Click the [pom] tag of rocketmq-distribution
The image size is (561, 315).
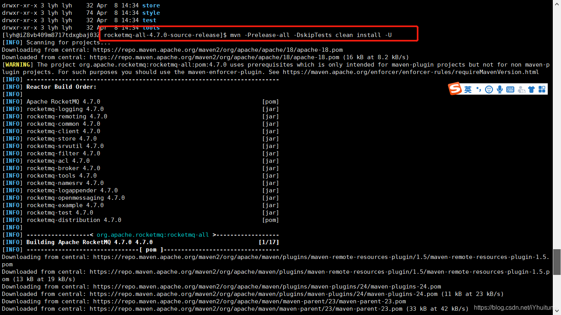click(x=271, y=220)
